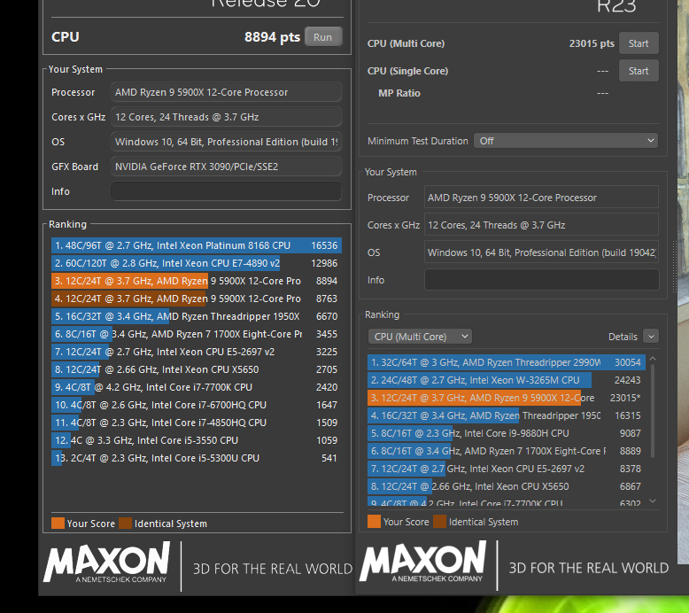Click R20 GFX Board field
The height and width of the screenshot is (613, 689).
pos(226,167)
